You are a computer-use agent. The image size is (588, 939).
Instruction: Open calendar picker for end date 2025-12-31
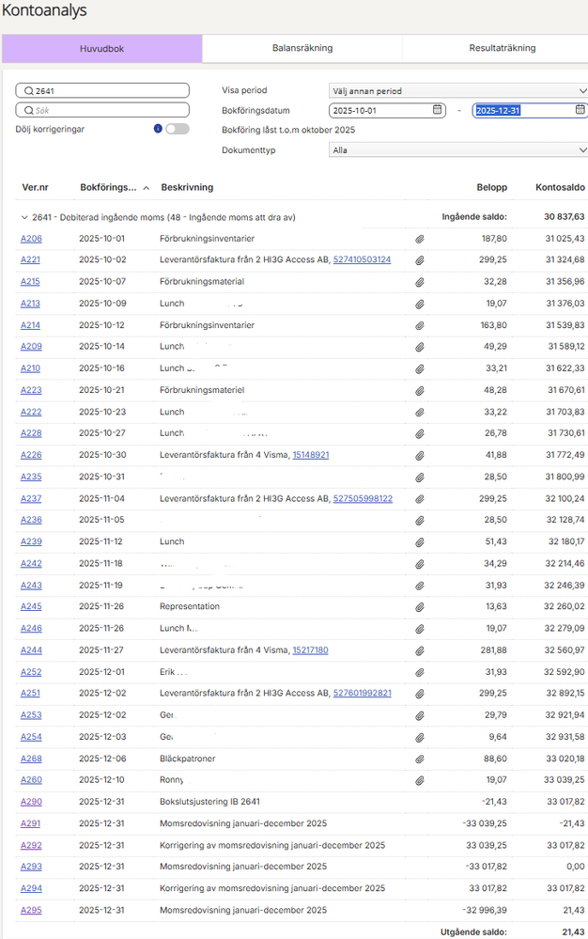[580, 110]
